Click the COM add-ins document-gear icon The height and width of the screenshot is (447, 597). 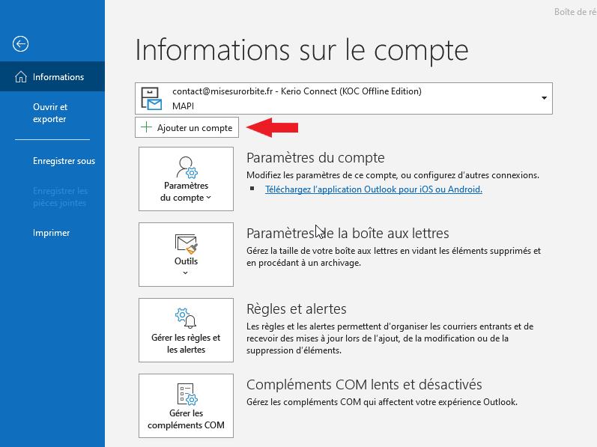click(186, 393)
